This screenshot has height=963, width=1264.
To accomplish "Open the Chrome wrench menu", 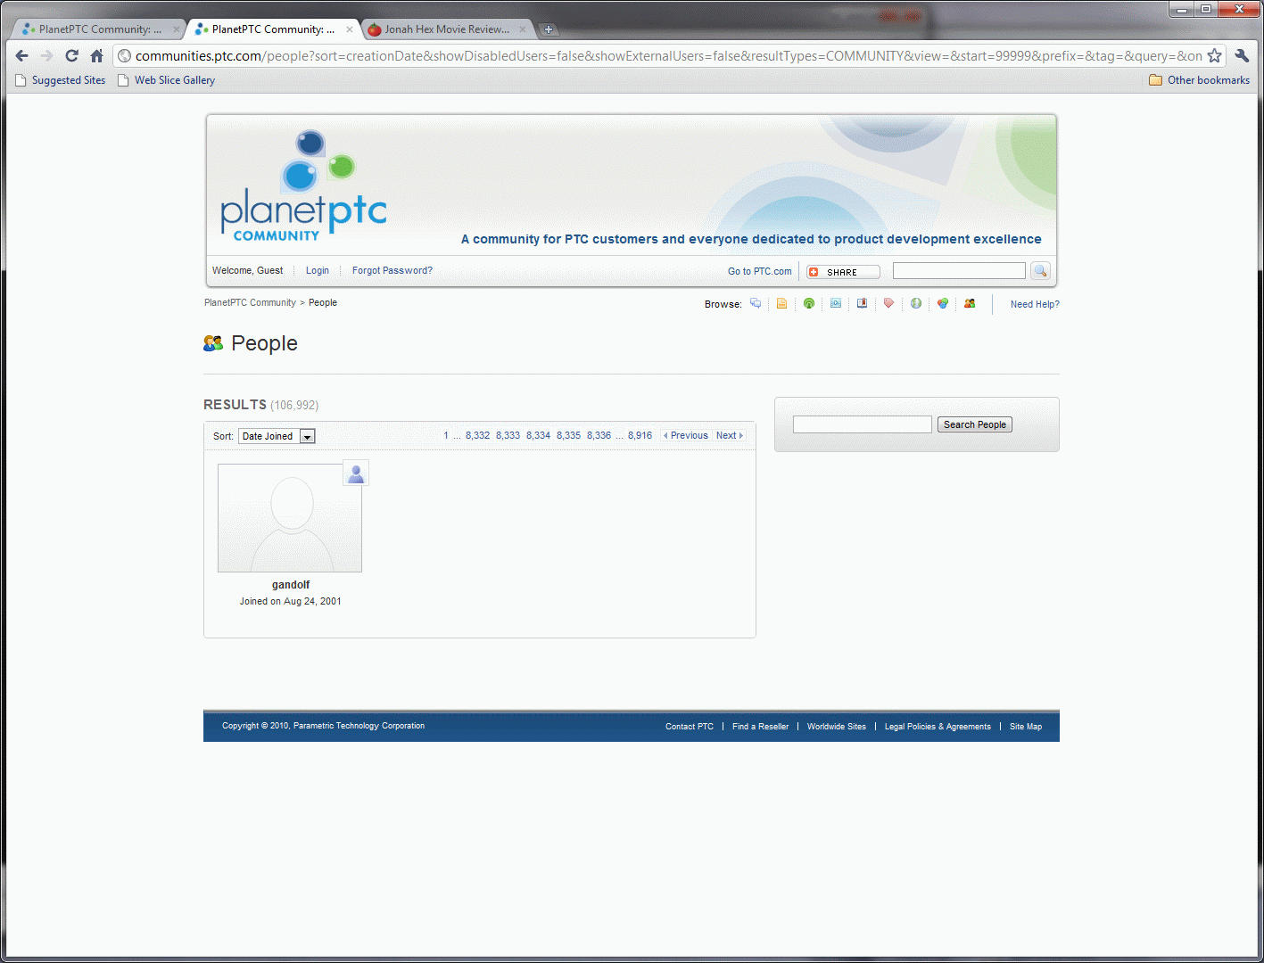I will click(1242, 55).
